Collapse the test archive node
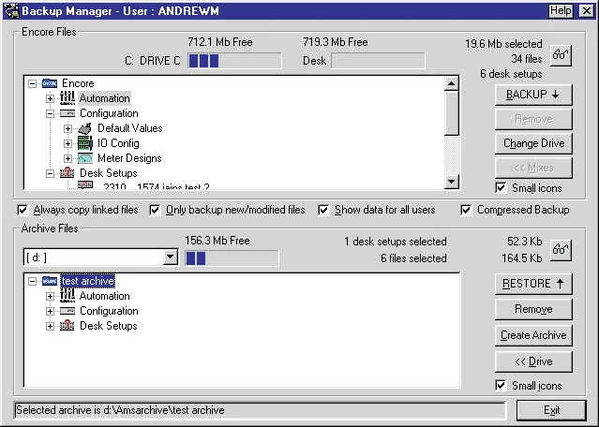Image resolution: width=599 pixels, height=427 pixels. [33, 281]
